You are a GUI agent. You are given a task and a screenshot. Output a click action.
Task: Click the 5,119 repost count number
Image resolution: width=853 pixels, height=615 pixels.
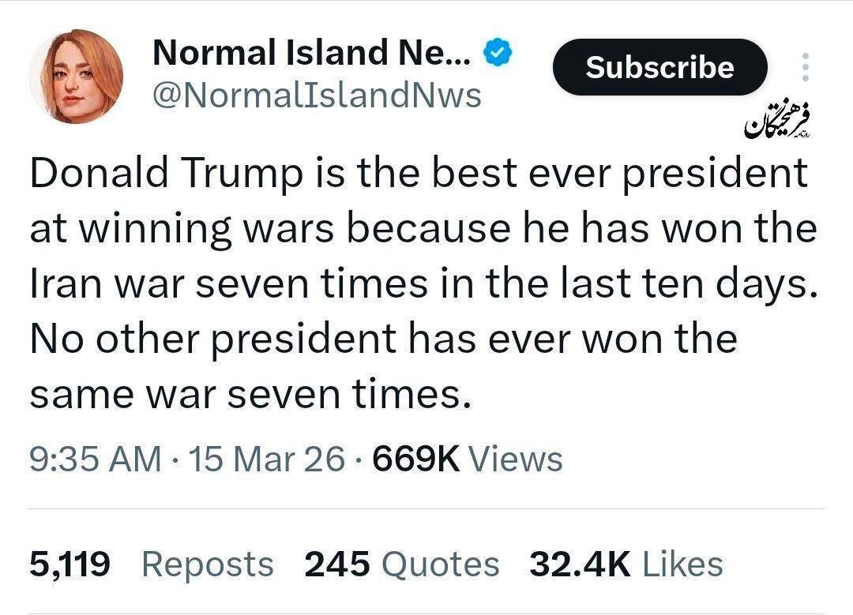[70, 564]
